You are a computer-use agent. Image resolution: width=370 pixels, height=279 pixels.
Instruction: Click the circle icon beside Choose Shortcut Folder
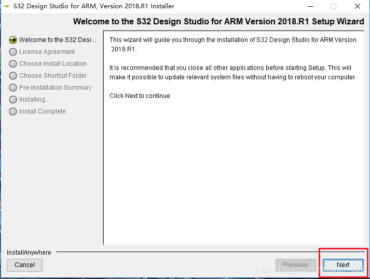tap(13, 76)
